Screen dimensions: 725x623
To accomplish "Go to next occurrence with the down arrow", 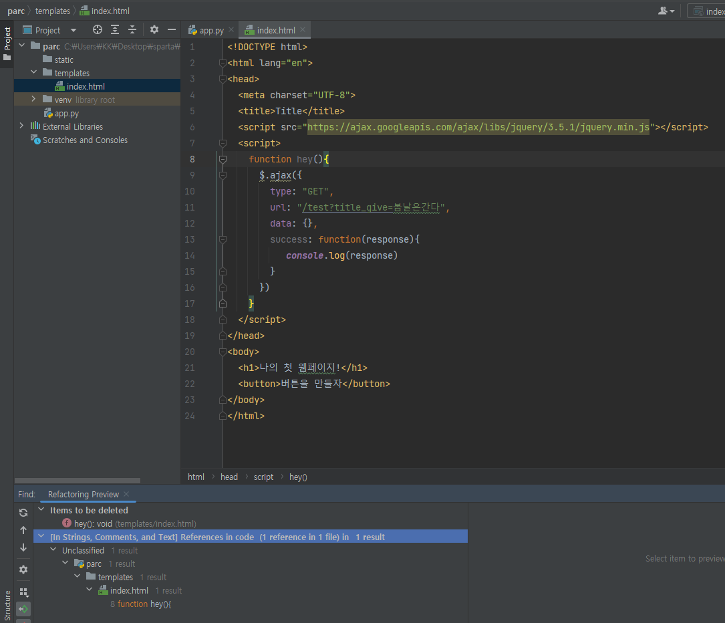I will [23, 547].
